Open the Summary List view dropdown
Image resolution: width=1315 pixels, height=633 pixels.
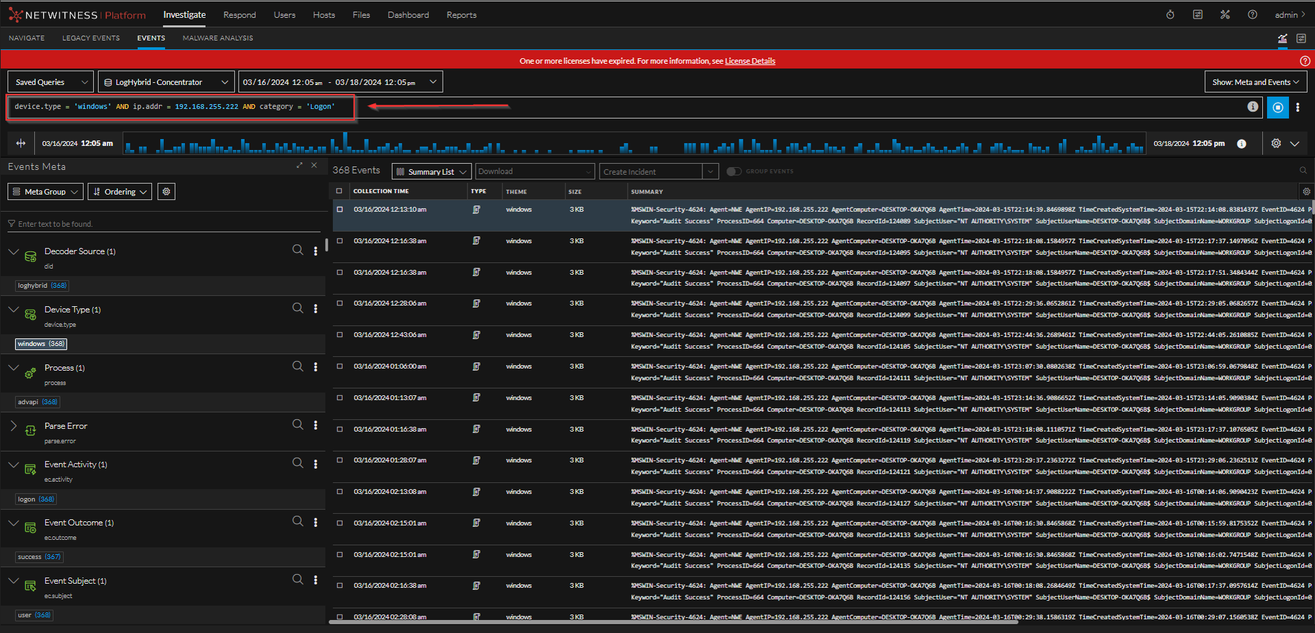[x=431, y=172]
